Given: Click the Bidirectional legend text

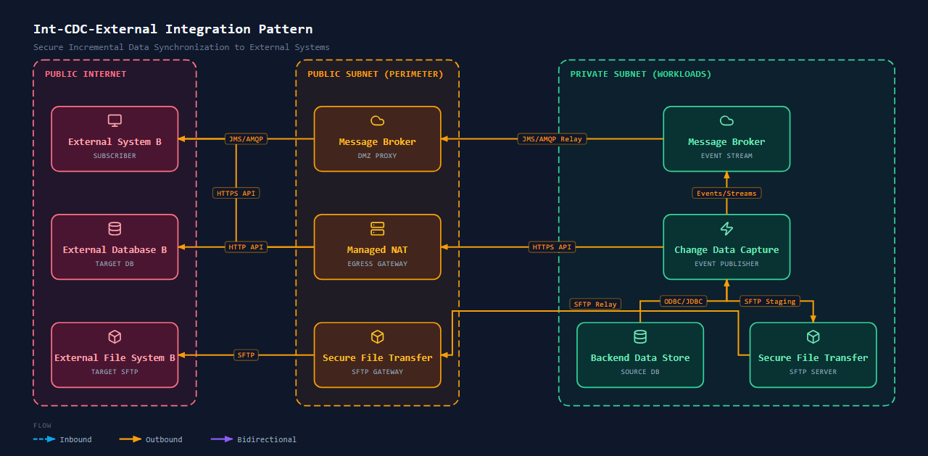Looking at the screenshot, I should [267, 439].
